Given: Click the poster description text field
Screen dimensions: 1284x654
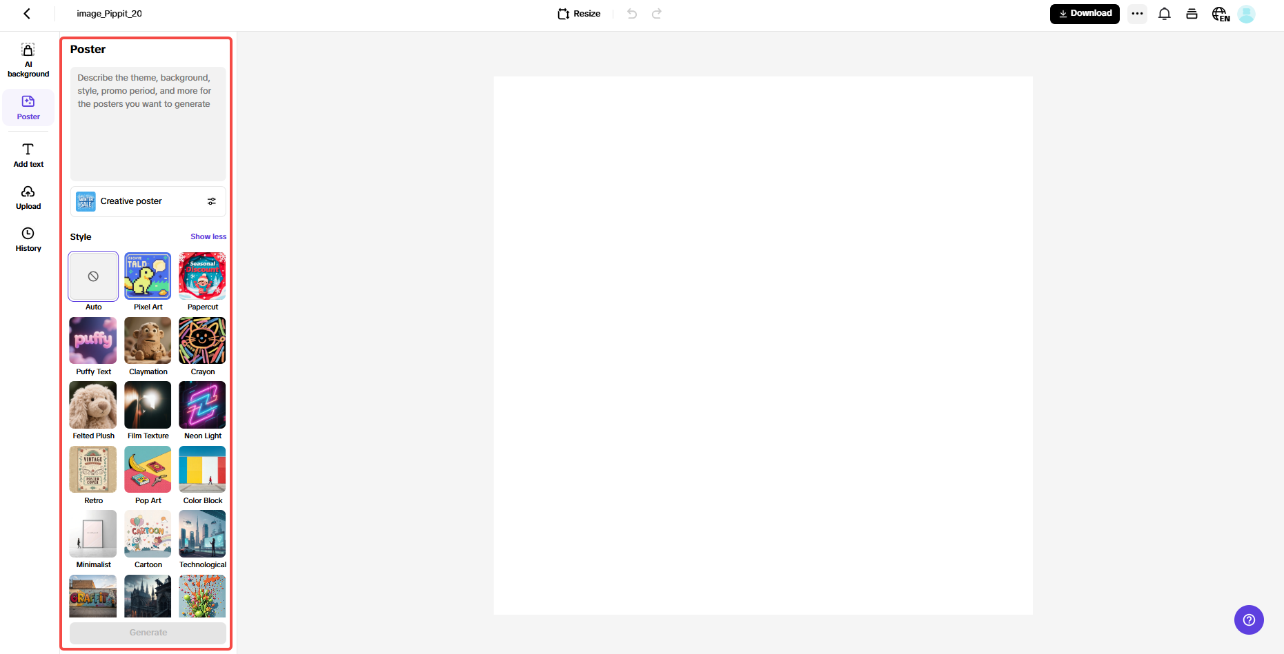Looking at the screenshot, I should (147, 124).
